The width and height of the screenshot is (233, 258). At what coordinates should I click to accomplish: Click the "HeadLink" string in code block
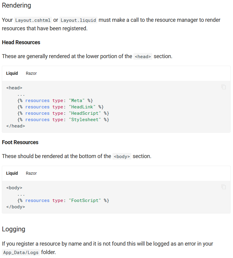tap(82, 107)
